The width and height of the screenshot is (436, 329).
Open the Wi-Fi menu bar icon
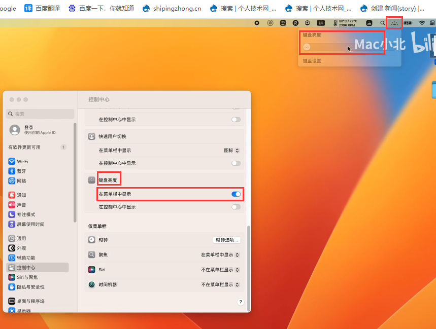point(422,23)
